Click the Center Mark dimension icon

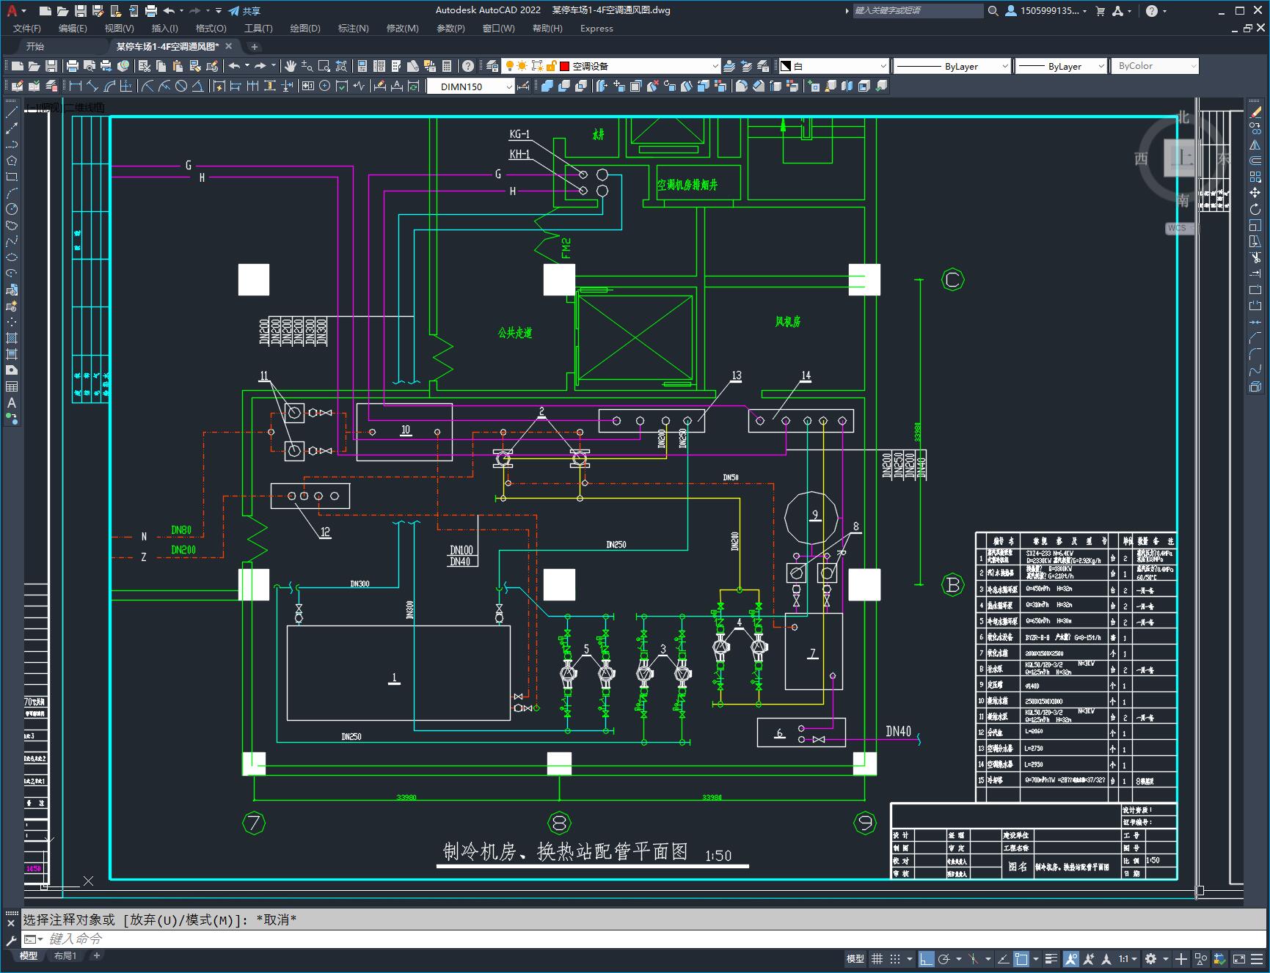[x=325, y=87]
